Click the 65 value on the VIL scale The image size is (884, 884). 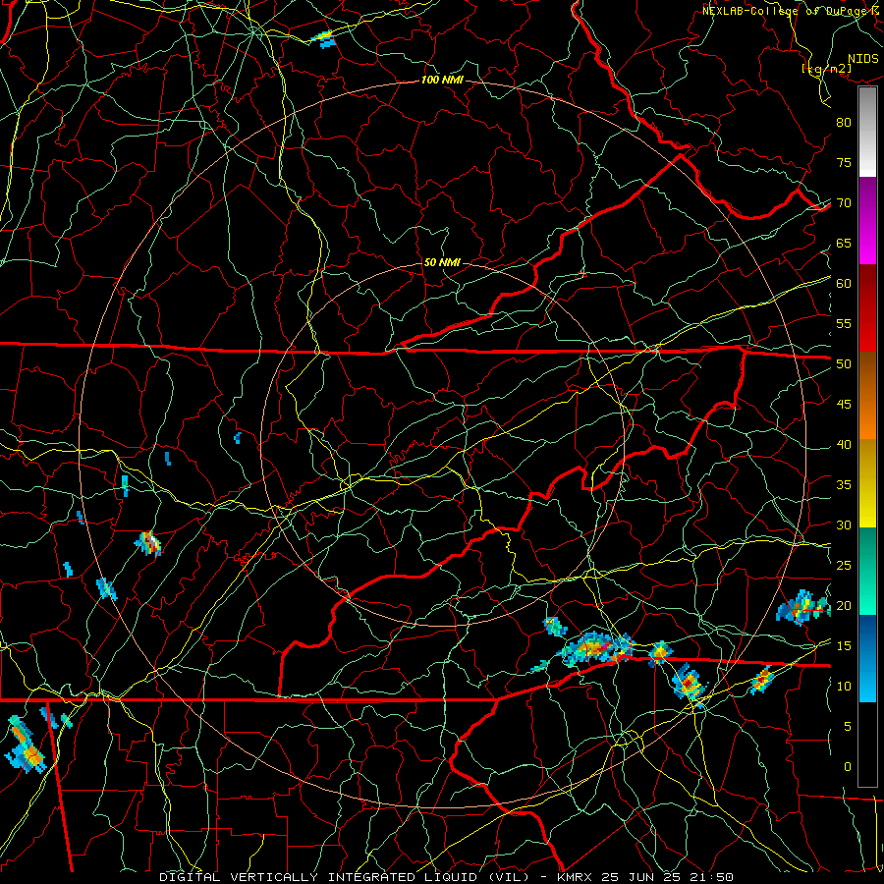pos(844,243)
